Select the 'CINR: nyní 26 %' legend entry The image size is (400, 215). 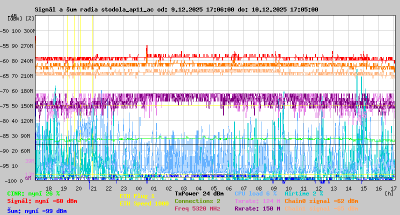(33, 193)
